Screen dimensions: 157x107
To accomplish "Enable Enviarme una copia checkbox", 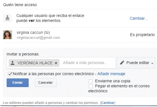I will [91, 81].
